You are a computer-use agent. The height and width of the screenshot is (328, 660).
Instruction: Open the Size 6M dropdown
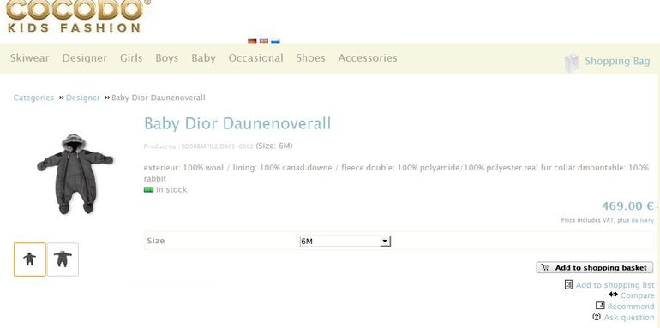click(345, 242)
